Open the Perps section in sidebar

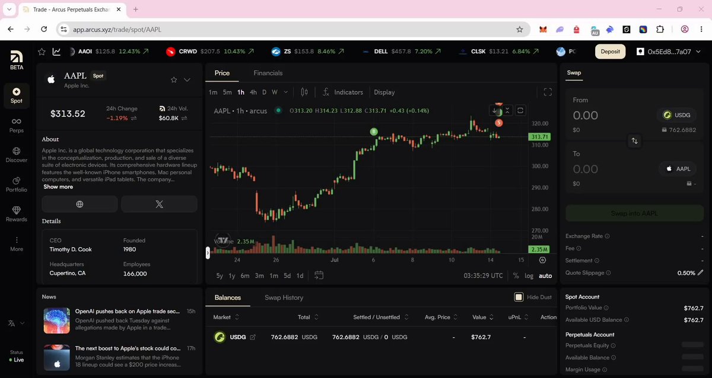coord(17,124)
